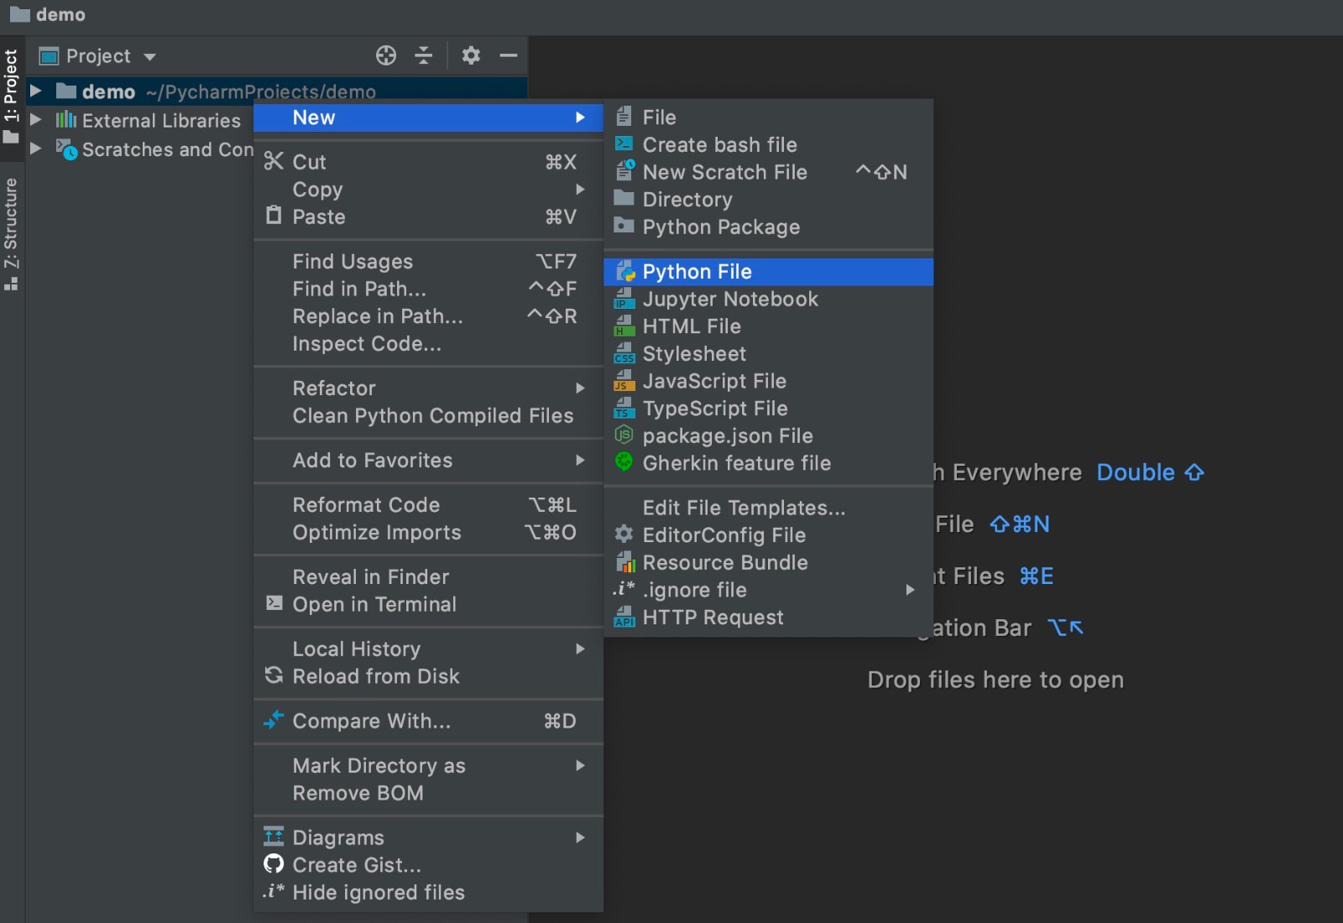
Task: Click the Directory folder icon
Action: [624, 198]
